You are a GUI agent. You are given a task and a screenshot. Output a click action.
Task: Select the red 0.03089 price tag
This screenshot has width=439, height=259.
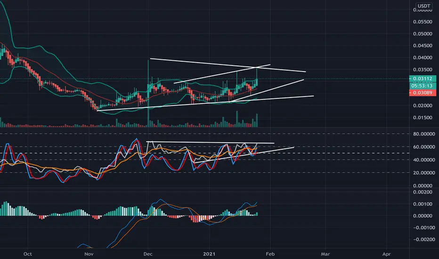tap(423, 93)
